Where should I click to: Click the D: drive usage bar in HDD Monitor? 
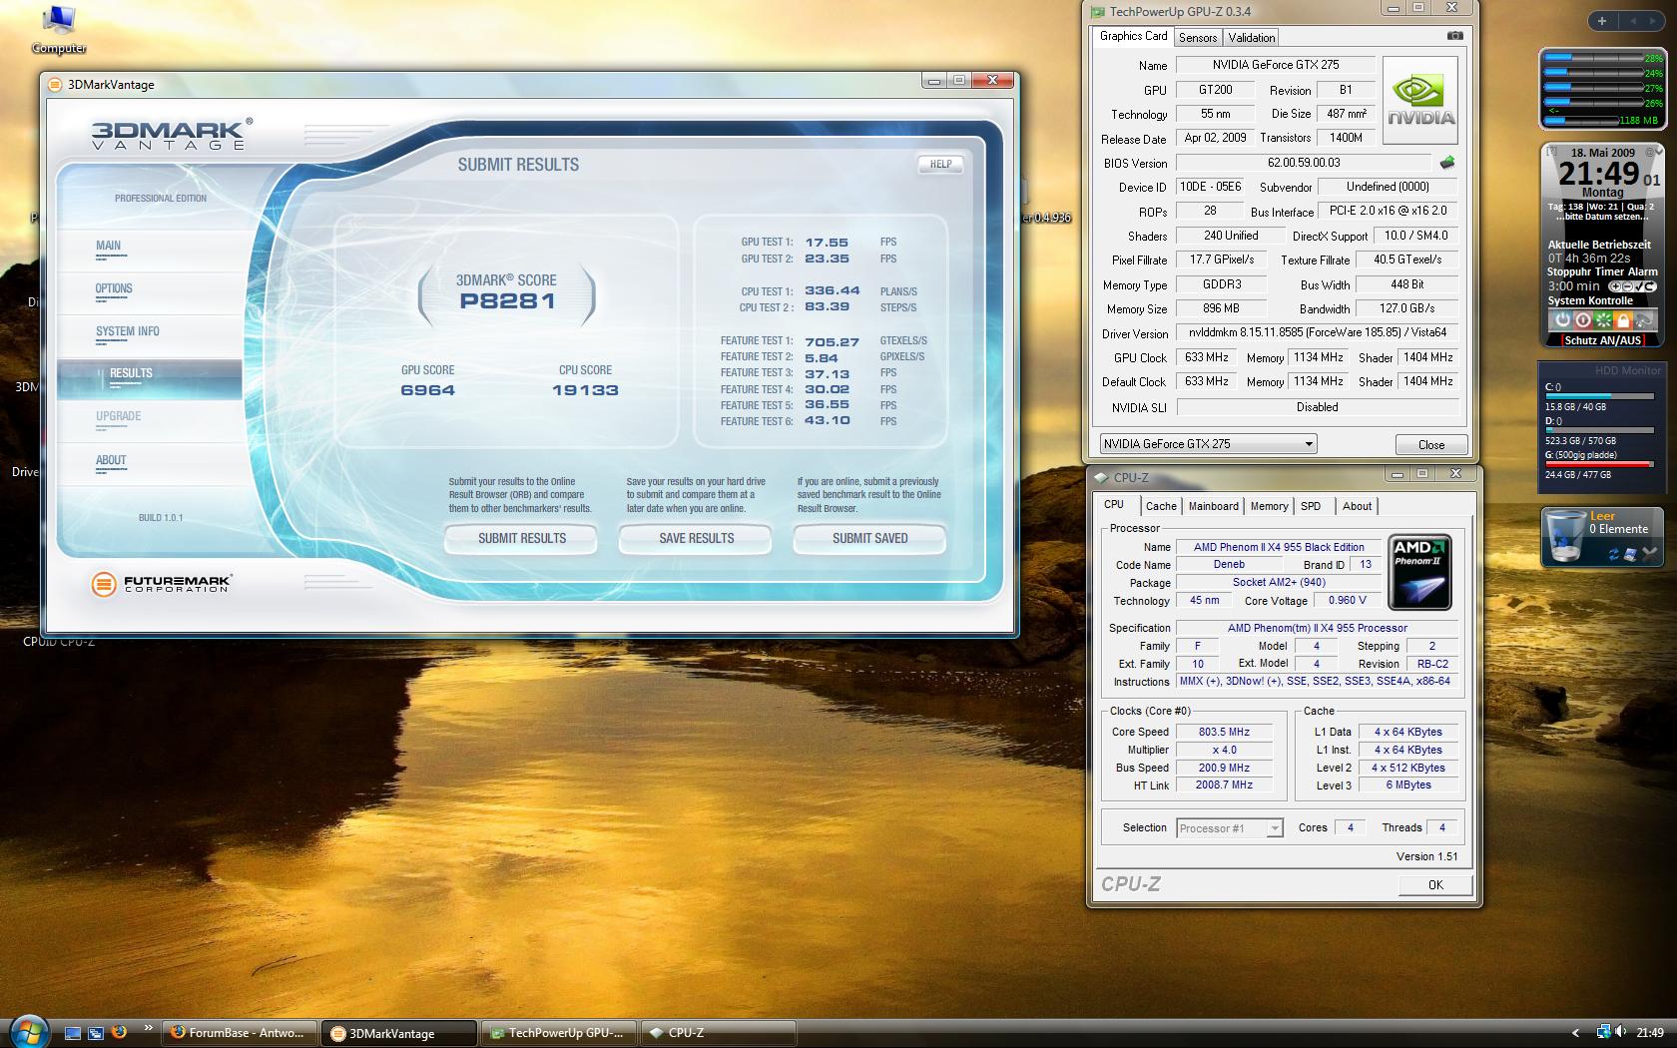[1598, 430]
